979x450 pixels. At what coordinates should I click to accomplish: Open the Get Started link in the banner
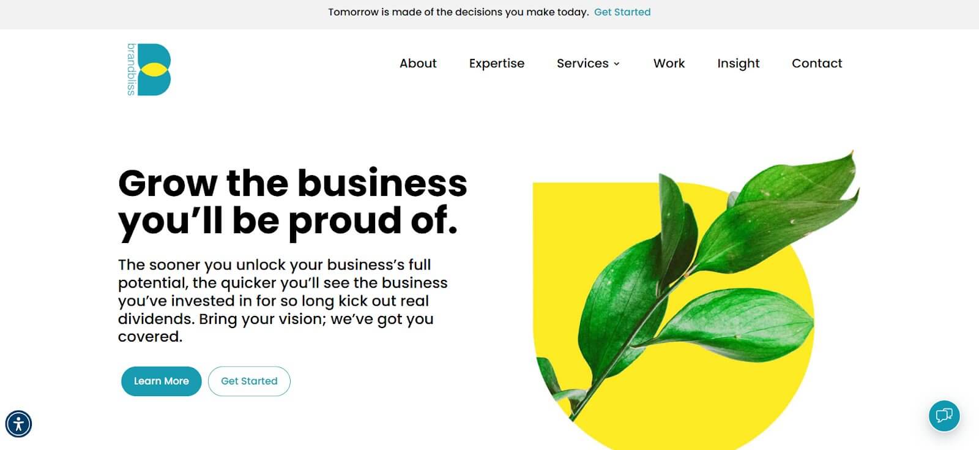pyautogui.click(x=622, y=12)
